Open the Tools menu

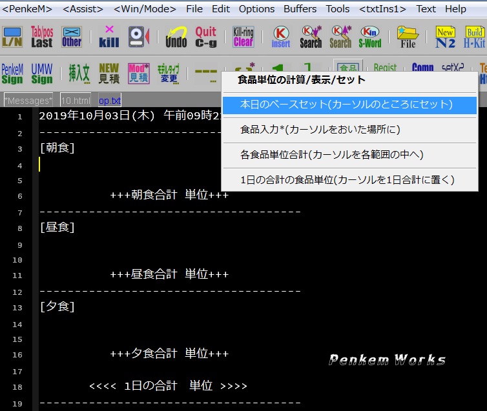(338, 9)
